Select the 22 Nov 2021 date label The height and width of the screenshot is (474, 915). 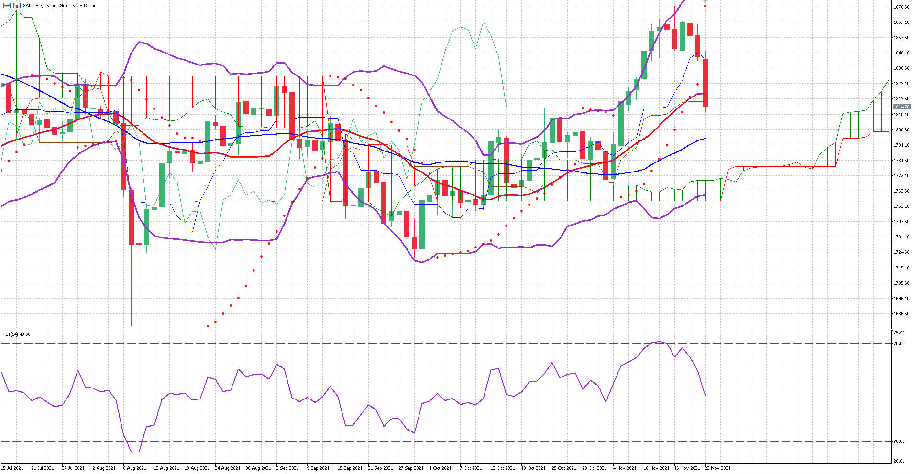tap(717, 468)
